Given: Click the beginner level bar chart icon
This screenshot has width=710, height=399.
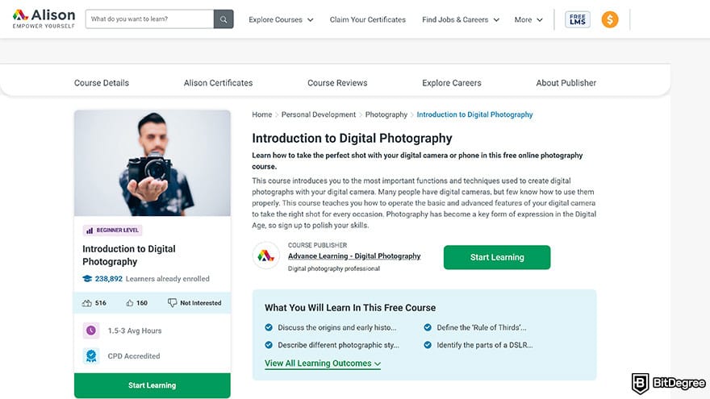Looking at the screenshot, I should coord(90,231).
